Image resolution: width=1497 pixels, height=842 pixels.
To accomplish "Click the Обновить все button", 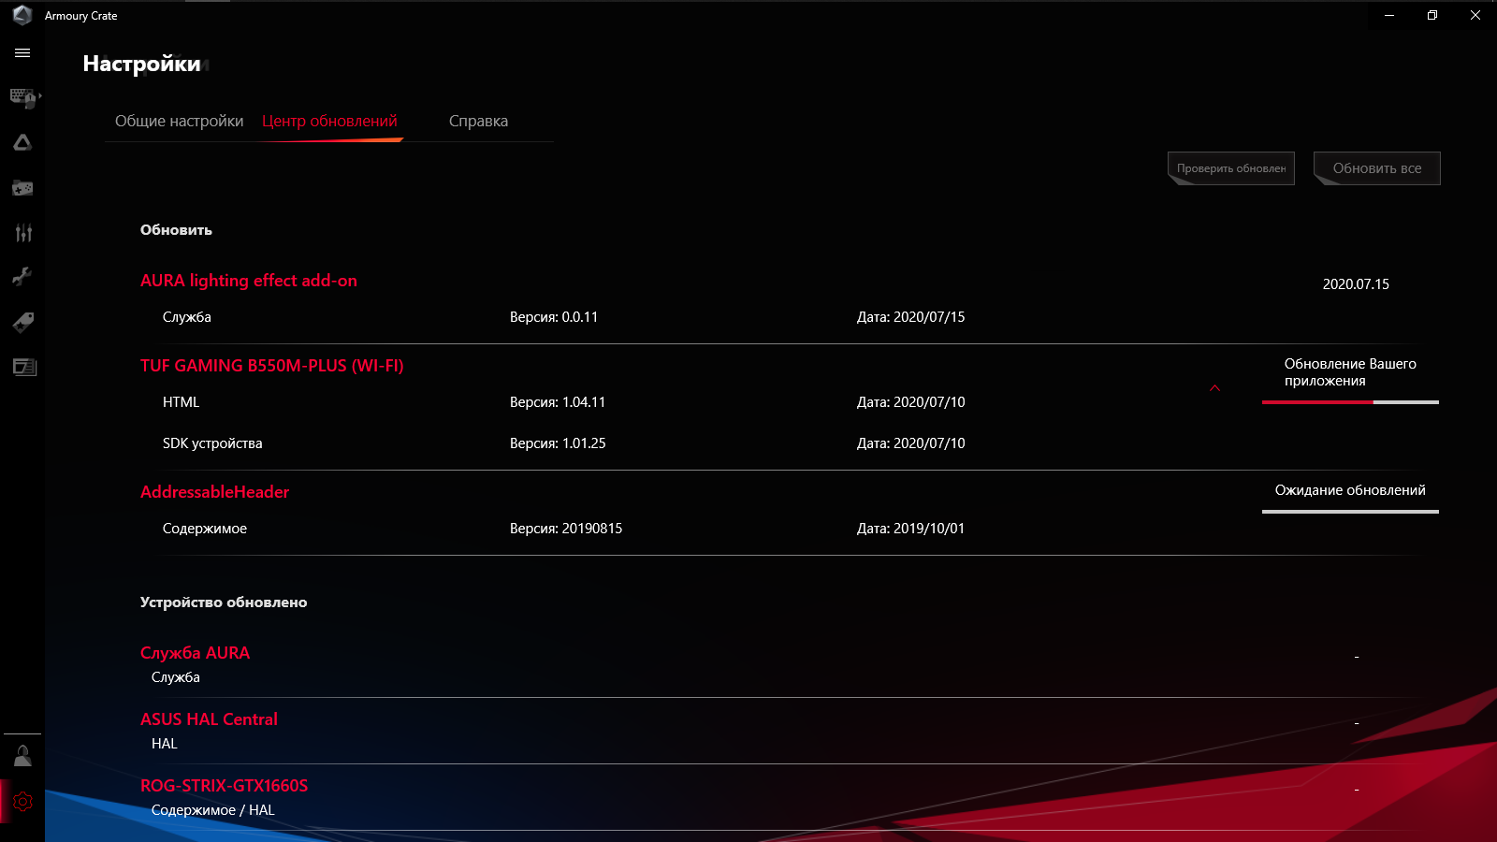I will click(1377, 168).
